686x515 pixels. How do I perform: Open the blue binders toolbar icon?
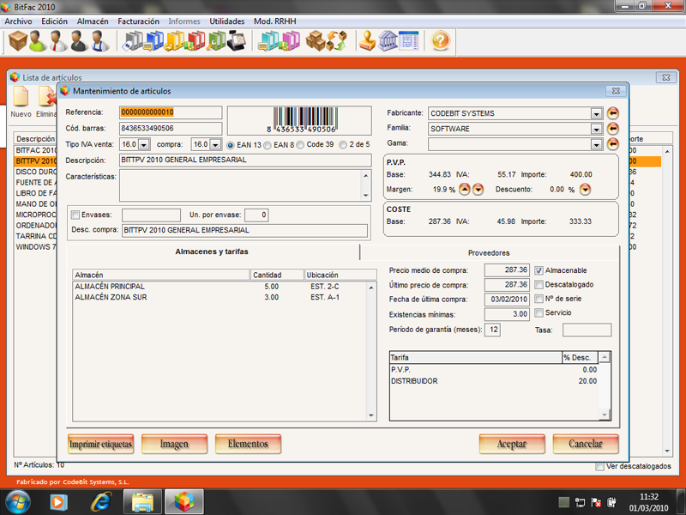click(153, 41)
